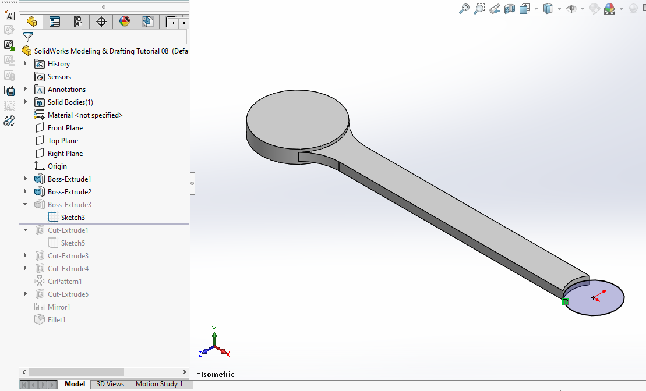Viewport: 646px width, 391px height.
Task: Open the DisplayManager color ball tab
Action: (x=124, y=22)
